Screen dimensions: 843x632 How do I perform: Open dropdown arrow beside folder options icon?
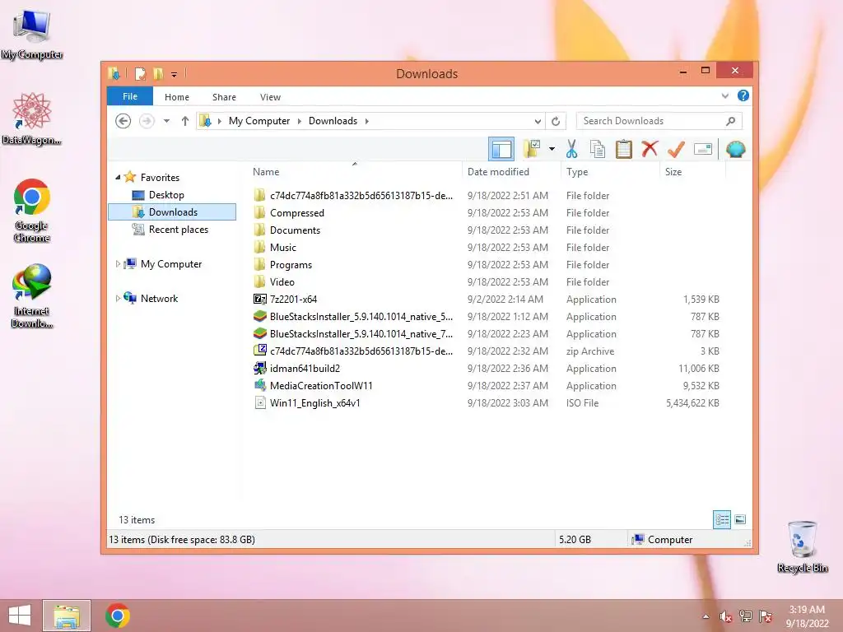point(552,149)
